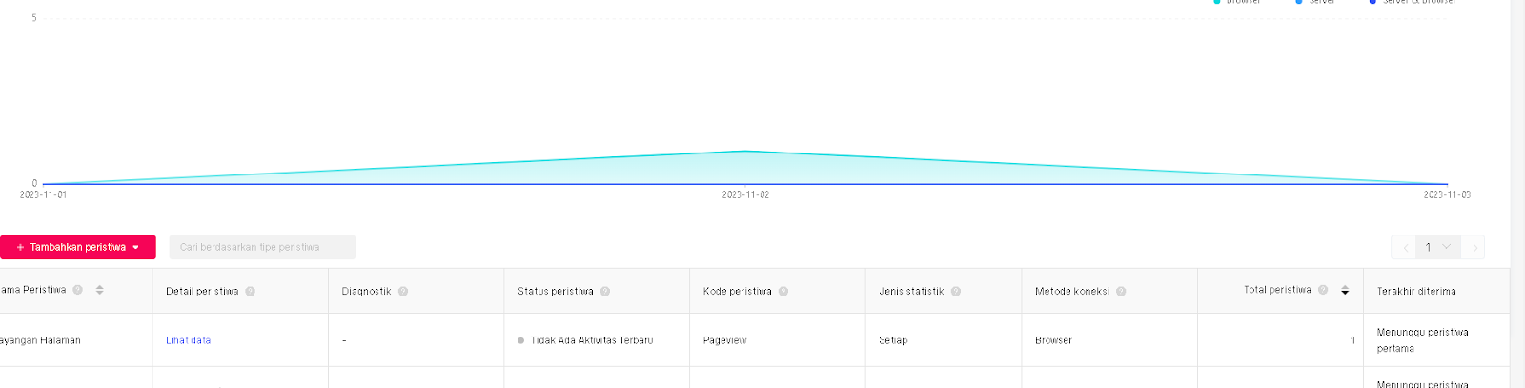Click Terakhir diterima column header
The height and width of the screenshot is (388, 1525).
[x=1416, y=292]
